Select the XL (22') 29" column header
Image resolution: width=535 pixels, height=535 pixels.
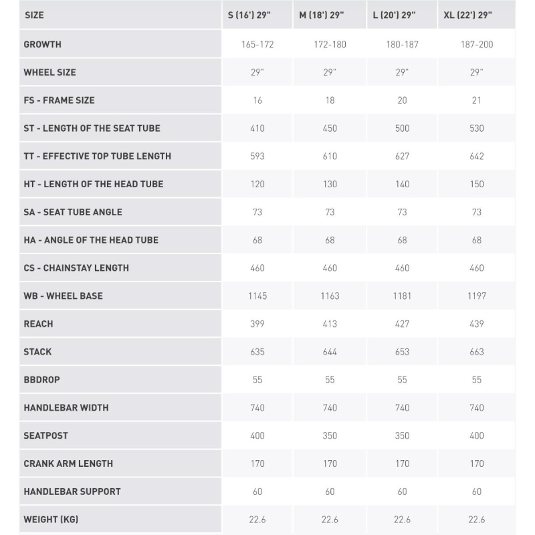coord(467,15)
